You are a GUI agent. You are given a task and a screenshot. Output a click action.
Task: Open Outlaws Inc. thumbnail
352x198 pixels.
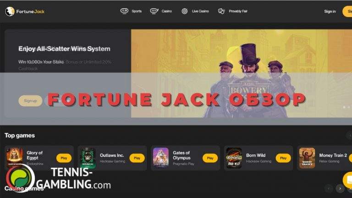pos(88,158)
